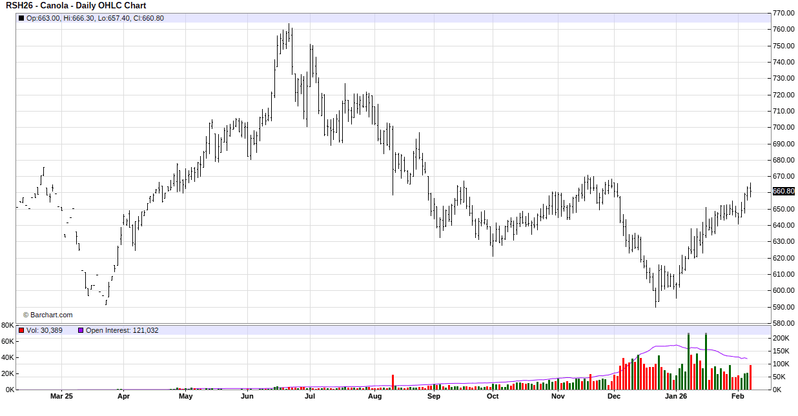Select the Jun date axis label

coord(247,397)
